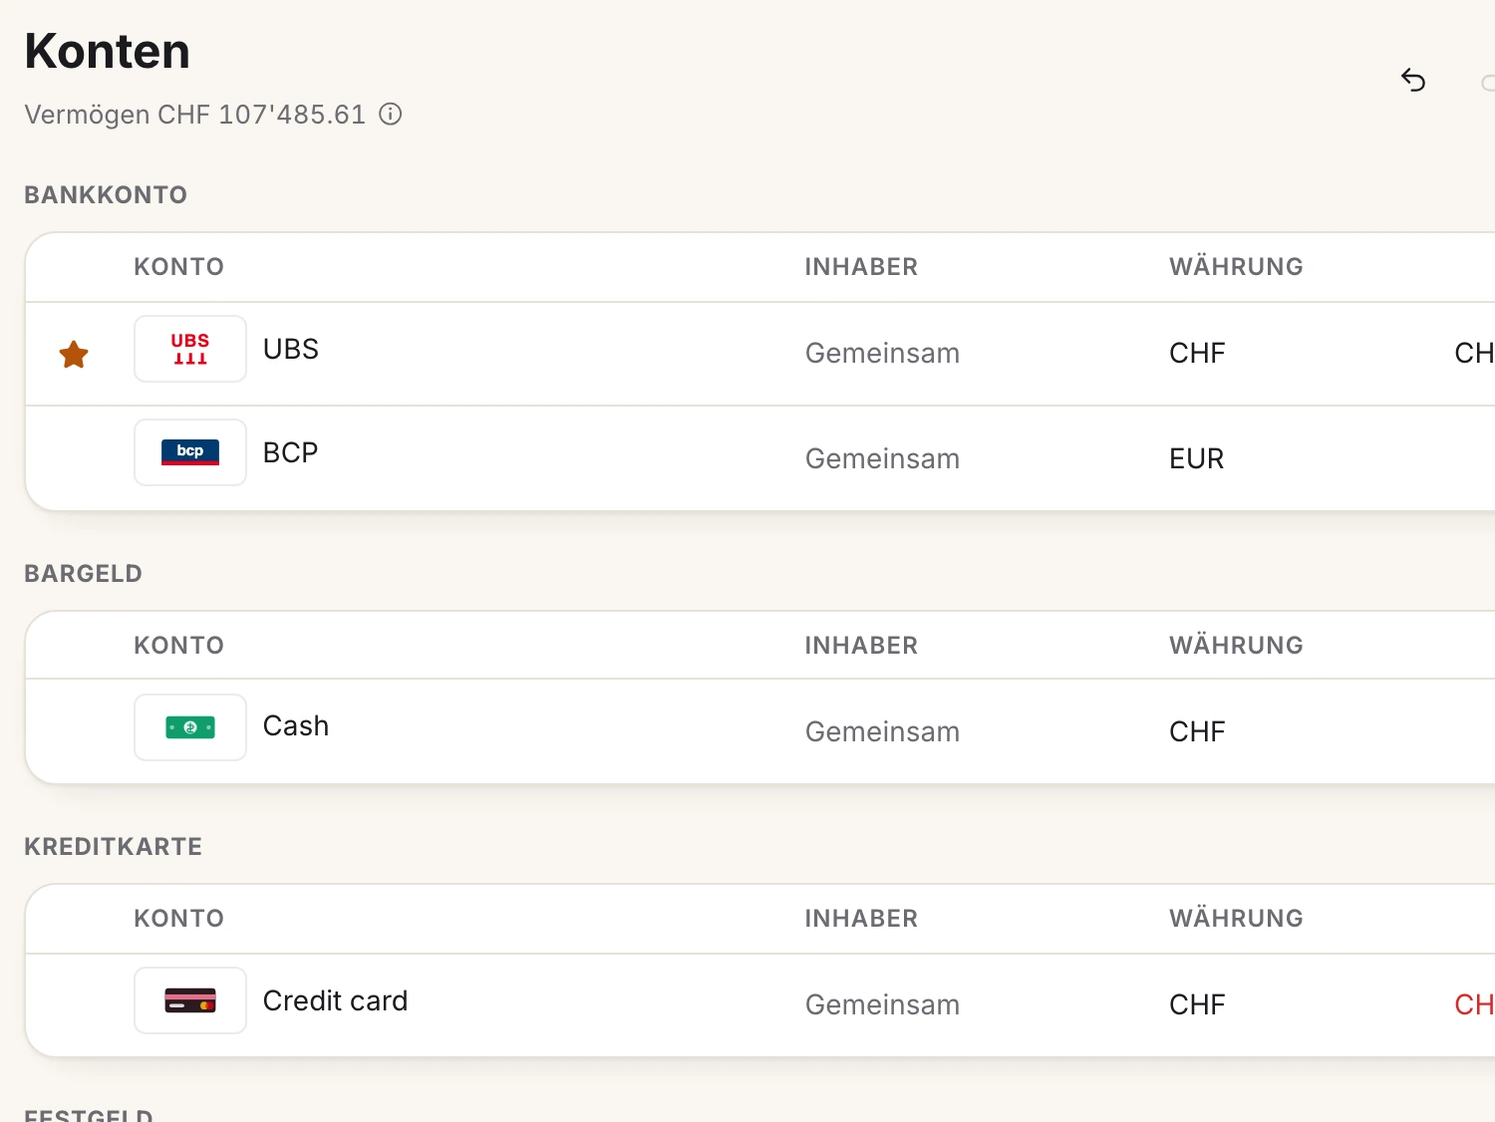Click the Vermögen CHF 107'485.61 total
The width and height of the screenshot is (1495, 1122).
(x=195, y=115)
